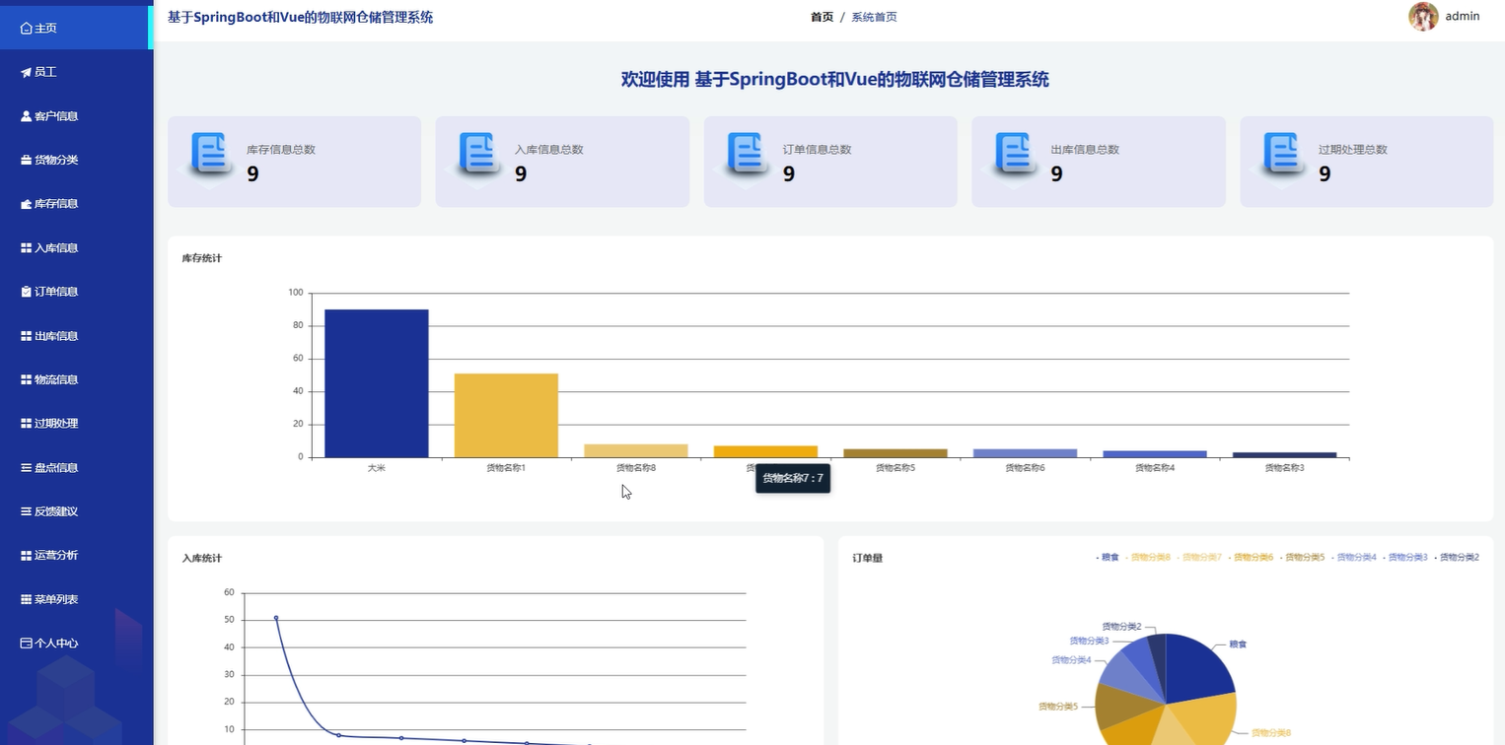Image resolution: width=1505 pixels, height=745 pixels.
Task: Click the admin username label
Action: (1462, 16)
